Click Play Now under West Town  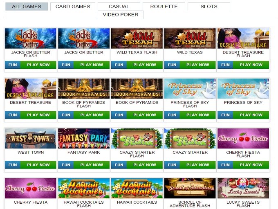click(x=38, y=165)
